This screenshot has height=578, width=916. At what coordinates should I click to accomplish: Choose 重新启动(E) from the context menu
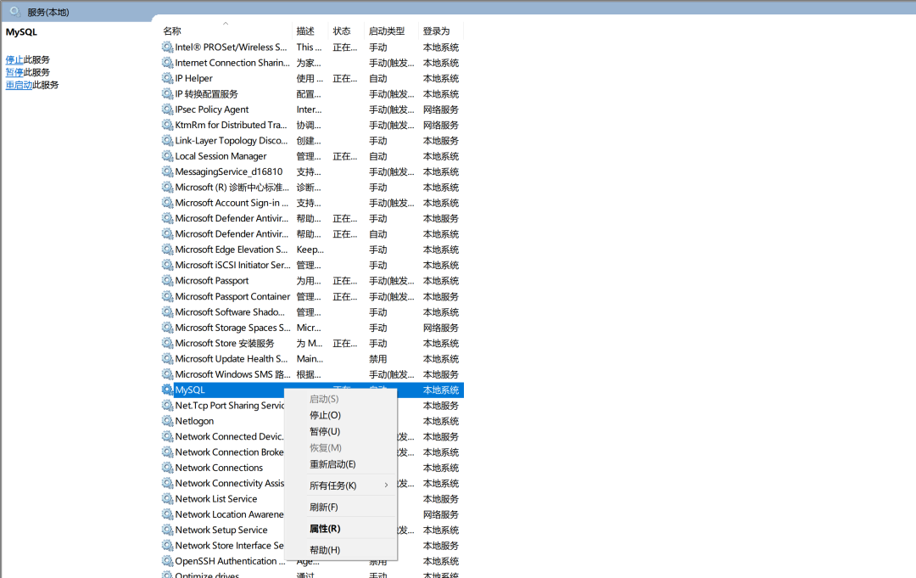[x=332, y=464]
